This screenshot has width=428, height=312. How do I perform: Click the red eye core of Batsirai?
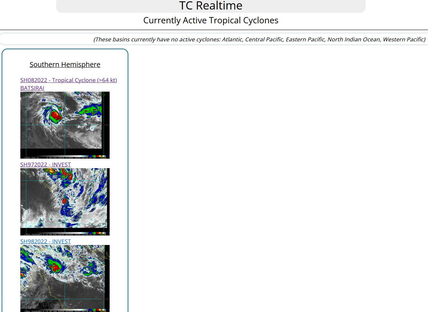(56, 116)
